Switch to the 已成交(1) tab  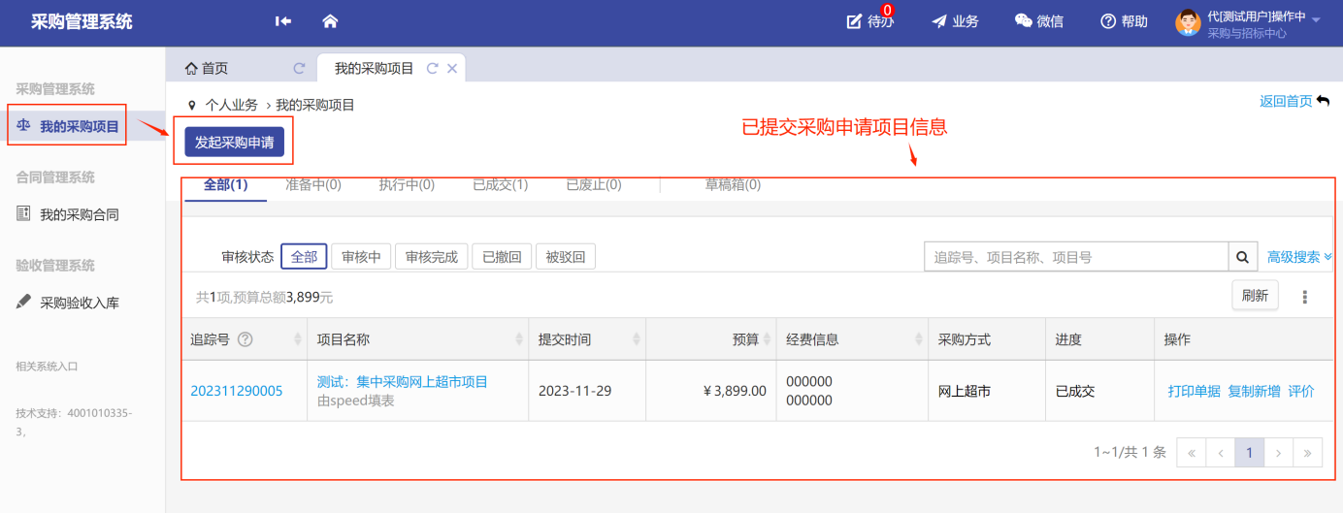pyautogui.click(x=500, y=184)
